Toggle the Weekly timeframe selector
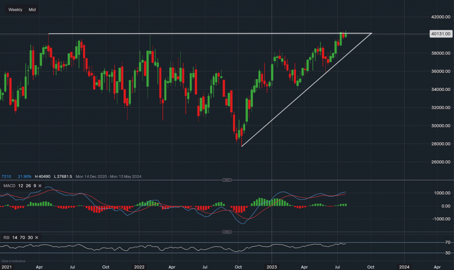This screenshot has width=454, height=270. point(15,9)
